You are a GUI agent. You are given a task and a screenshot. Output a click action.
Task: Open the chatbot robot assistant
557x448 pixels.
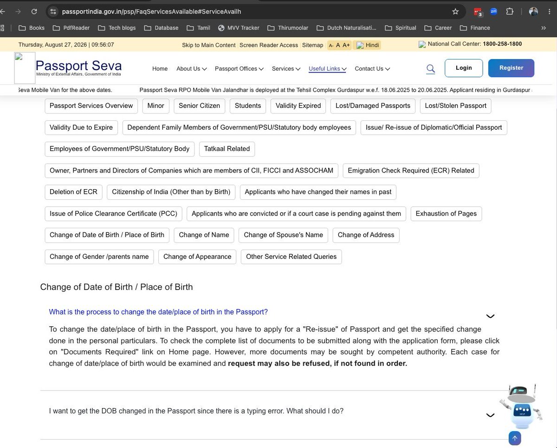[520, 406]
